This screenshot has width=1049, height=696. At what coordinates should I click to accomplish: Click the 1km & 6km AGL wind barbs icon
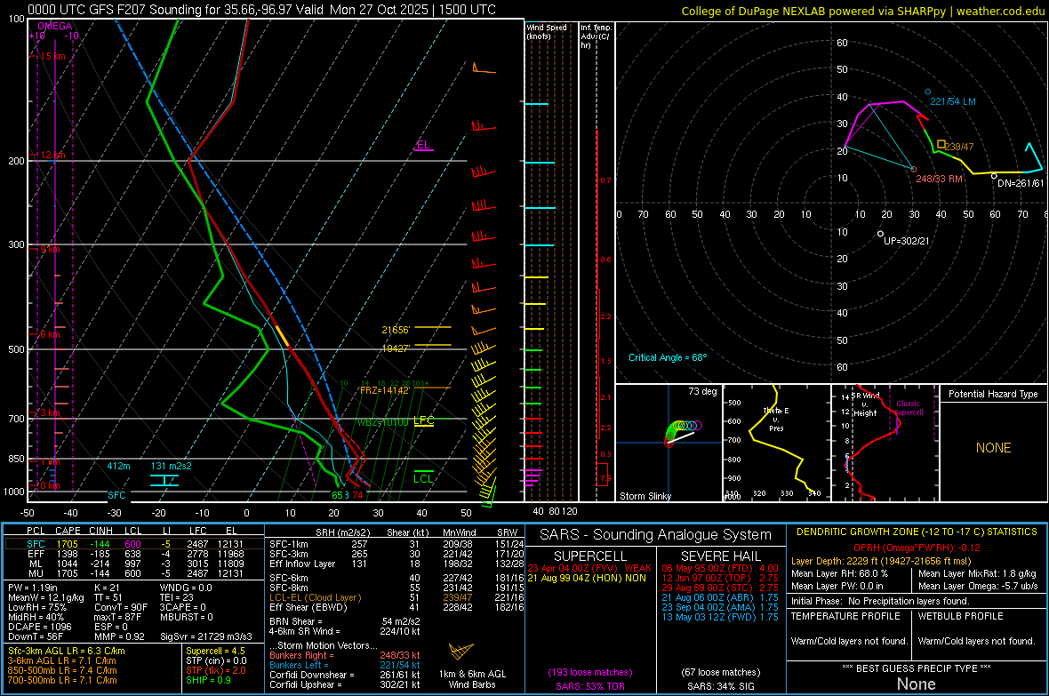[x=461, y=652]
